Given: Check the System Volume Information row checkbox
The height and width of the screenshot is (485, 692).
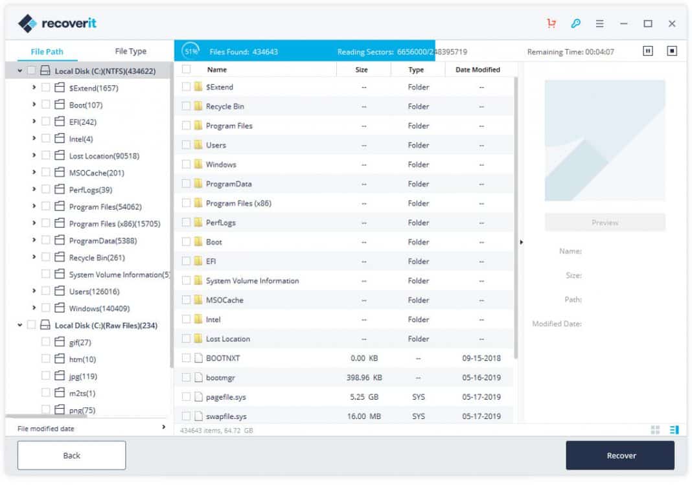Looking at the screenshot, I should [x=186, y=280].
